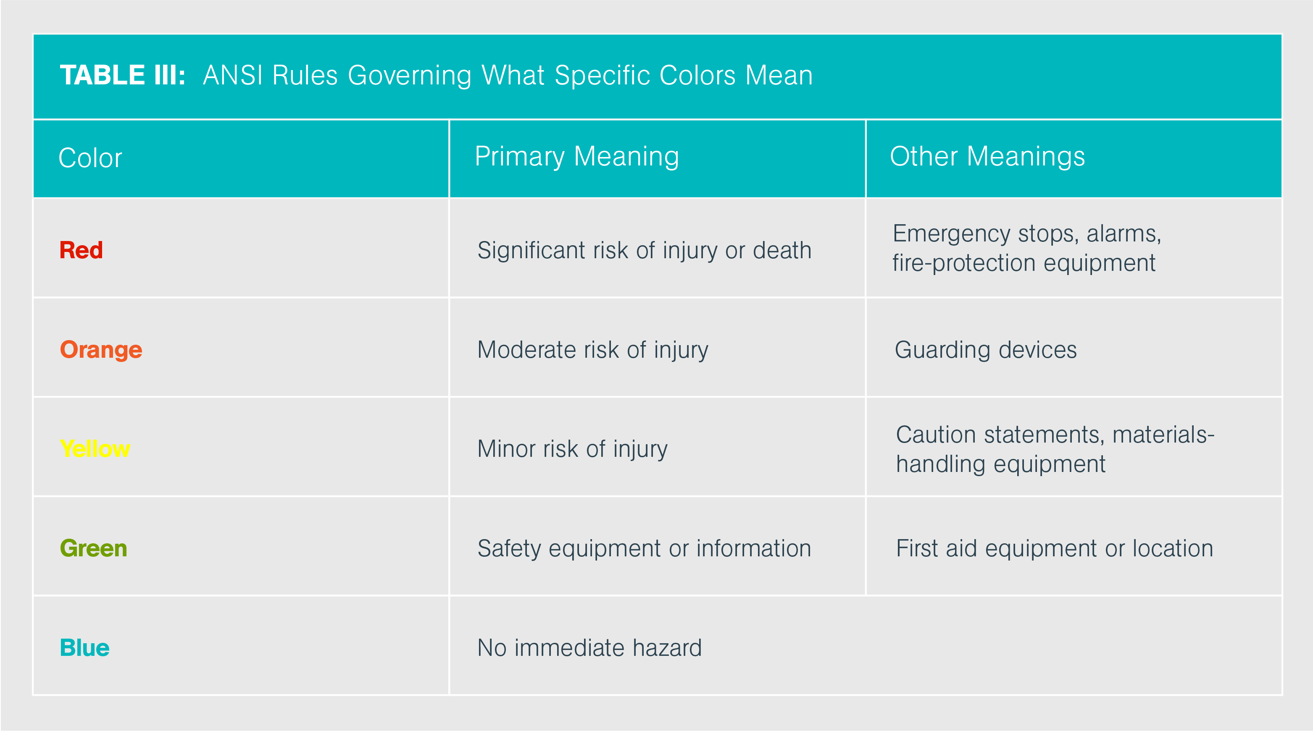Click "First aid equipment or location" cell

[x=1055, y=548]
